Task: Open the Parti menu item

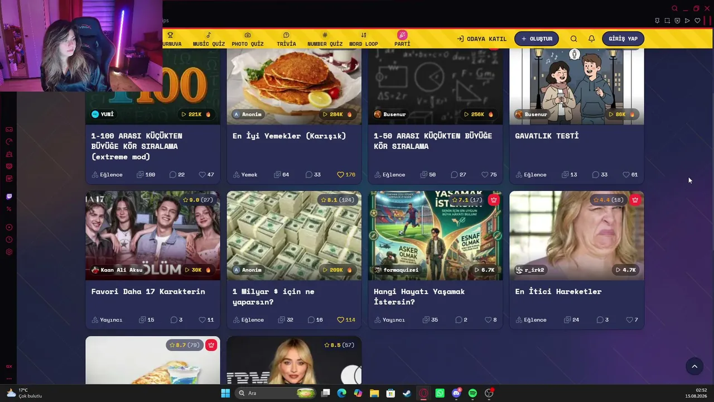Action: (402, 39)
